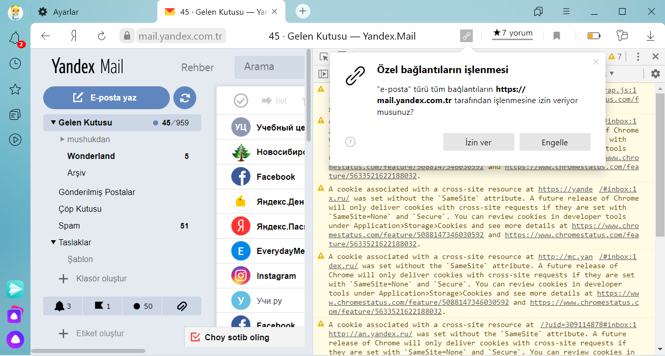Screen dimensions: 665x356
Task: Filter flagged mail with the flag 1 button
Action: [103, 306]
